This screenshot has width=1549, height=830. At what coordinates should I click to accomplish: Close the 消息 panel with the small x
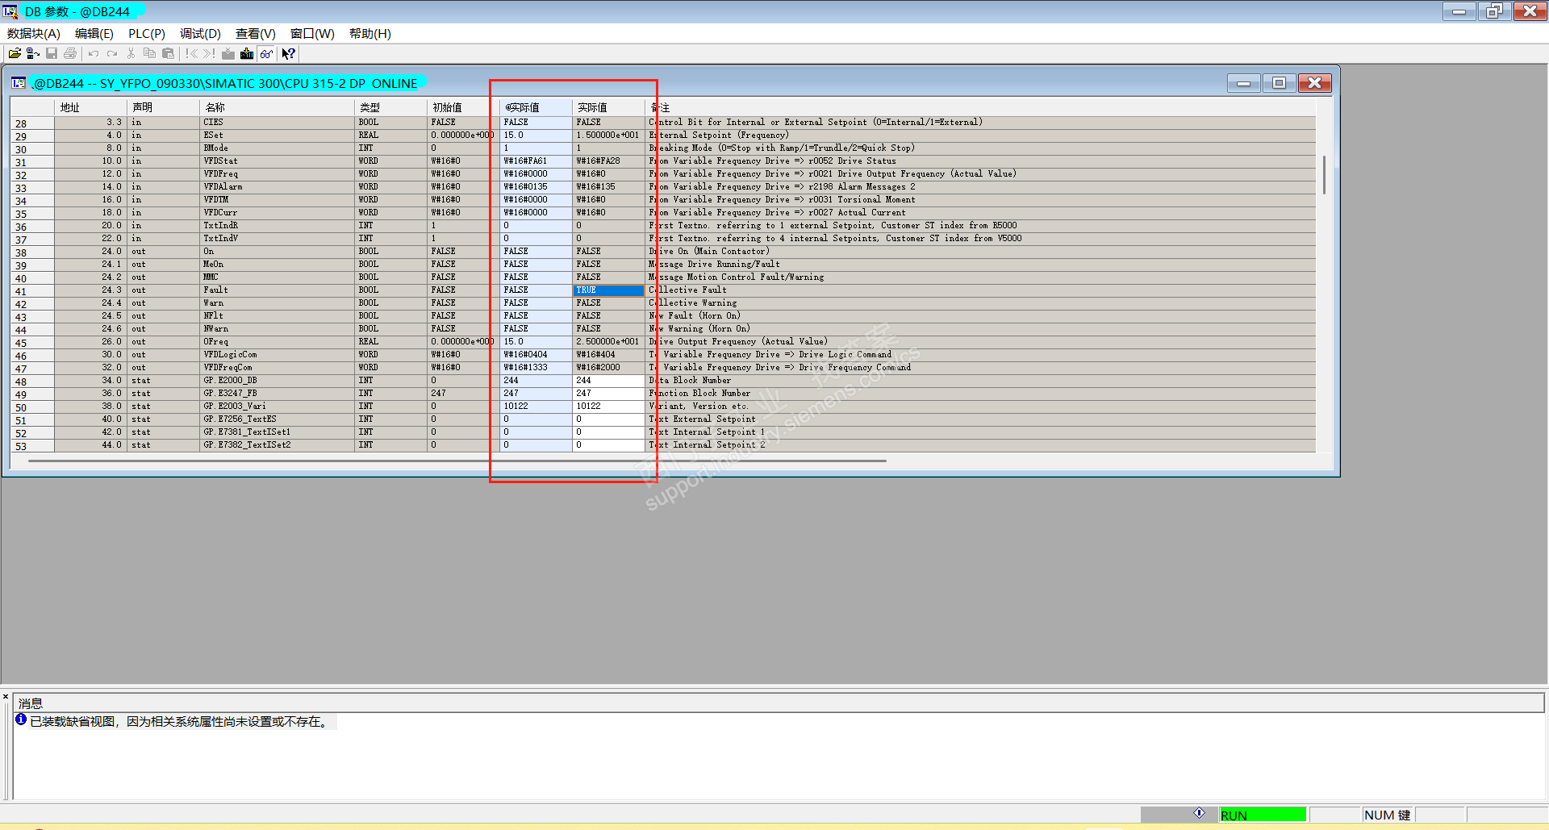point(6,696)
